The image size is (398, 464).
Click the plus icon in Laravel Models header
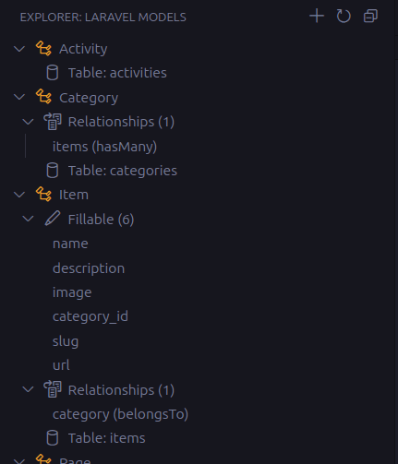click(x=317, y=16)
